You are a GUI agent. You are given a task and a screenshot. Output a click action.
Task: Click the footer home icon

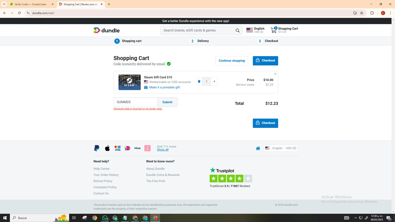tap(258, 148)
